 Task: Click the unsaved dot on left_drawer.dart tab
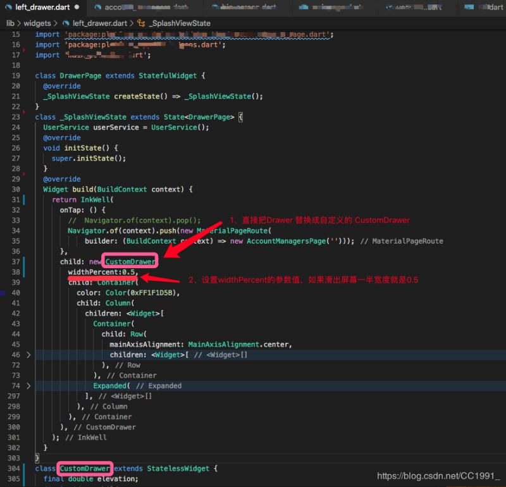tap(77, 8)
